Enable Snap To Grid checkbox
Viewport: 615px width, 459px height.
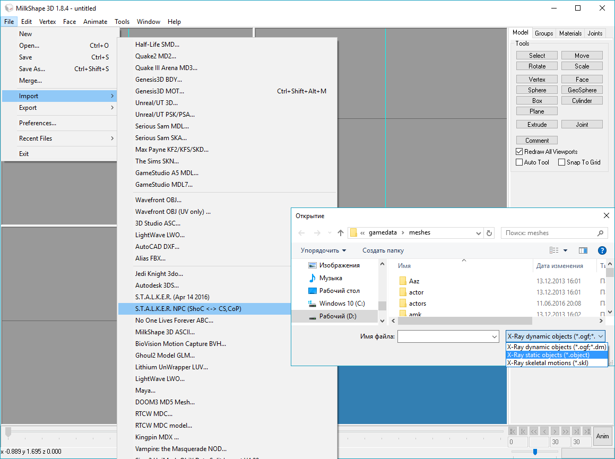coord(561,162)
